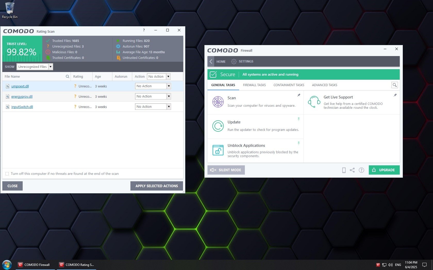Click the Running Files: 820 statistic
Screen dimensions: 433x270
(136, 41)
